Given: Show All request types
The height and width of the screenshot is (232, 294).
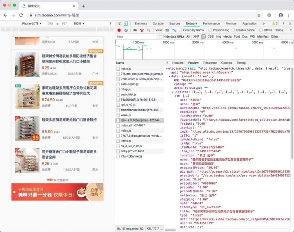Looking at the screenshot, I should pyautogui.click(x=188, y=37).
